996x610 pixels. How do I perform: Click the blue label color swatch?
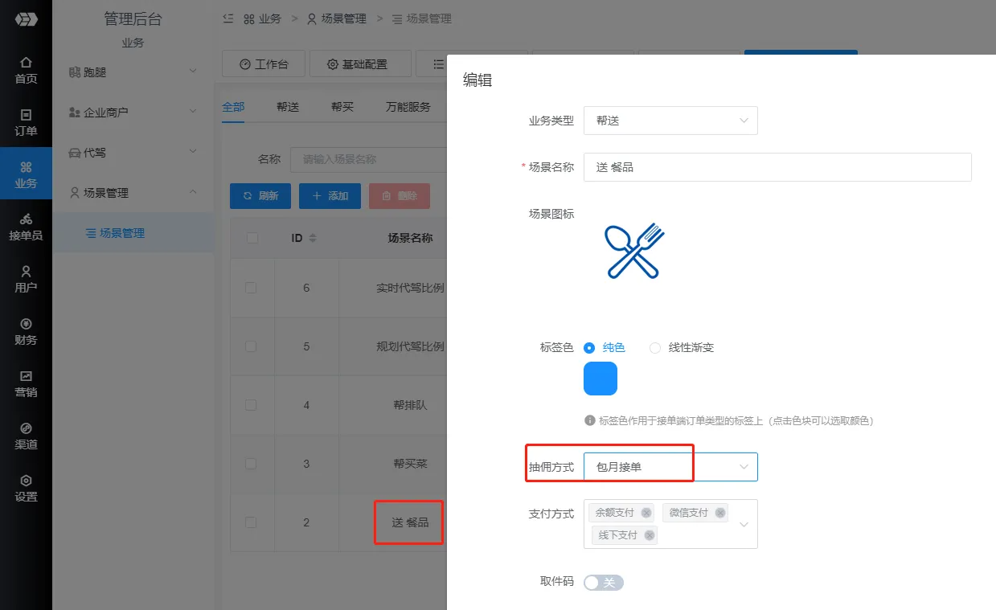(600, 378)
